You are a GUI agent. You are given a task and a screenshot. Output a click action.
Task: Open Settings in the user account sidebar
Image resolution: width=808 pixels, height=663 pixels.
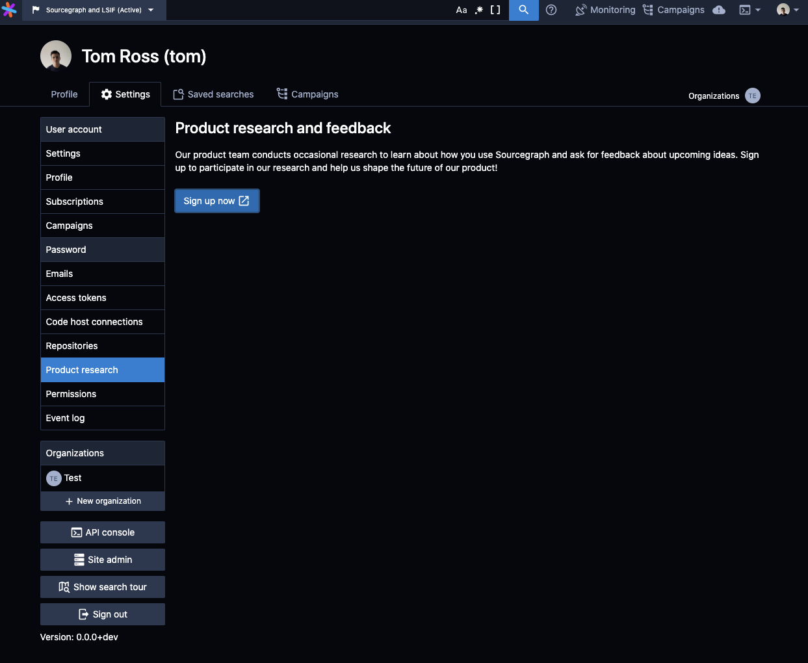[x=103, y=153]
